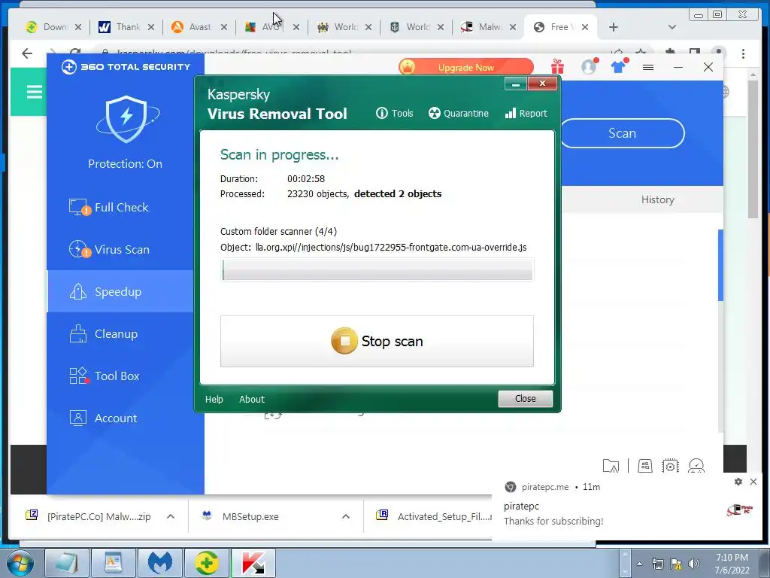The image size is (770, 578).
Task: Click the folder icon in 360 bottom toolbar
Action: (x=611, y=465)
